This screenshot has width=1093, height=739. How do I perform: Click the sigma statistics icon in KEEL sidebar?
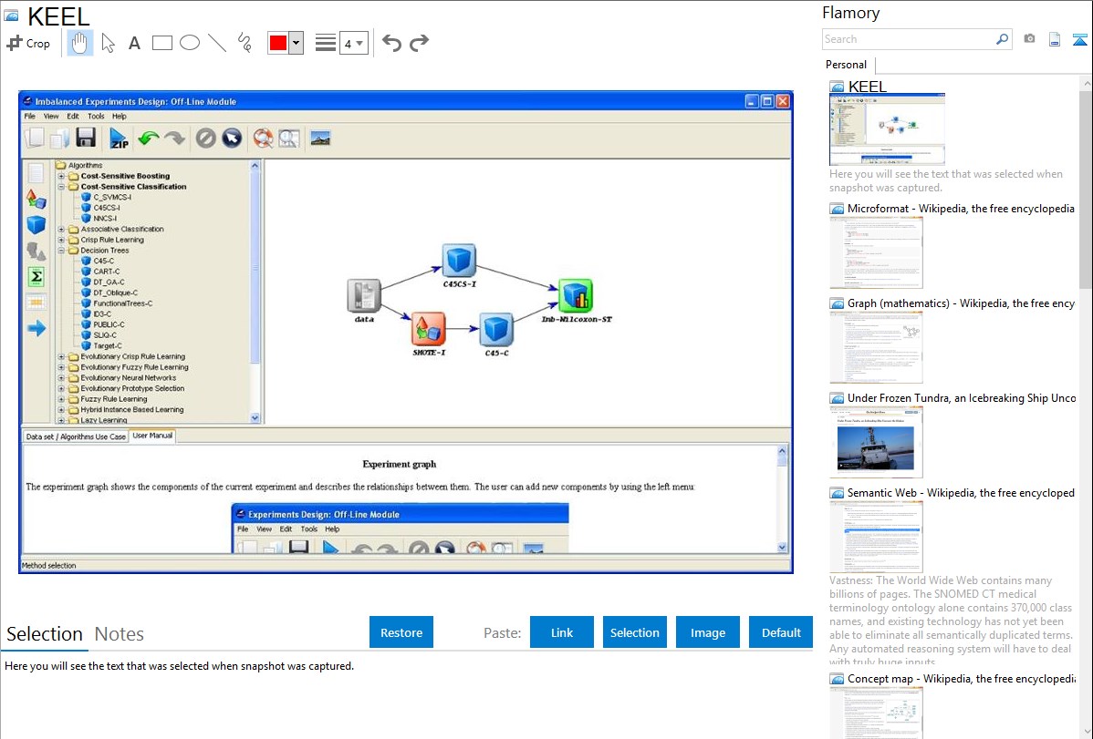pos(36,276)
